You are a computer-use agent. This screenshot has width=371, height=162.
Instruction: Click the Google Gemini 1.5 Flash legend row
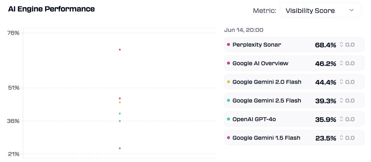294,138
